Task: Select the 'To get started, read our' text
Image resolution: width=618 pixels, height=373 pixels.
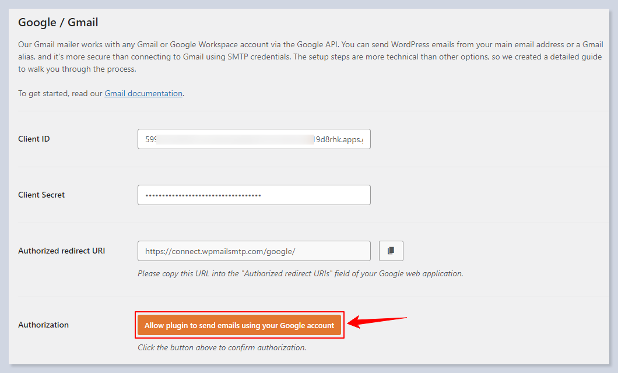Action: pyautogui.click(x=60, y=93)
